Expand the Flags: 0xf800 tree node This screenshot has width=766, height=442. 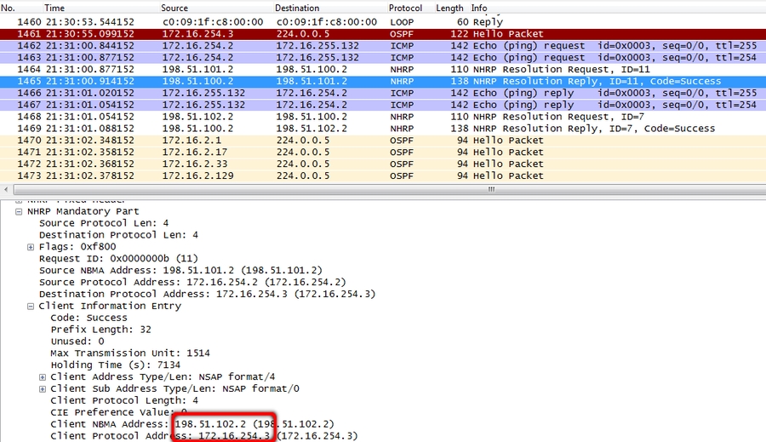[x=31, y=247]
